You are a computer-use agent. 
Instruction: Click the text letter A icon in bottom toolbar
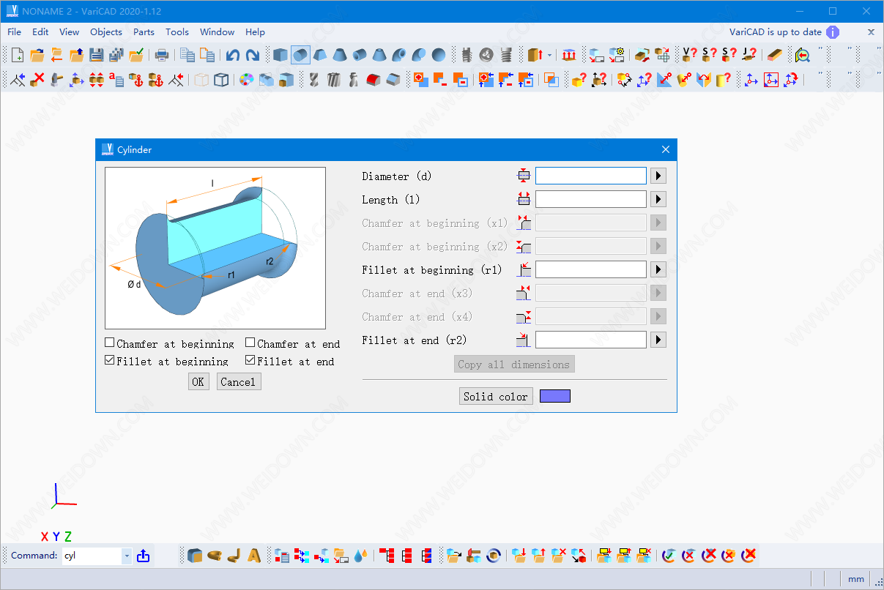click(254, 556)
